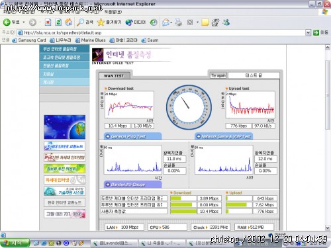The width and height of the screenshot is (331, 248).
Task: Expand the General Ping Test section
Action: tap(132, 136)
